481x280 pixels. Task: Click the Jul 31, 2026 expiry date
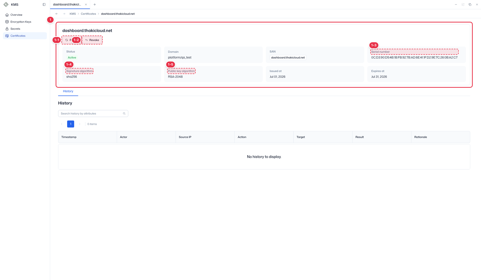379,77
